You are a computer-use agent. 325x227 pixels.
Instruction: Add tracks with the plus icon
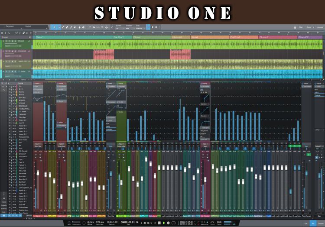tap(31, 33)
